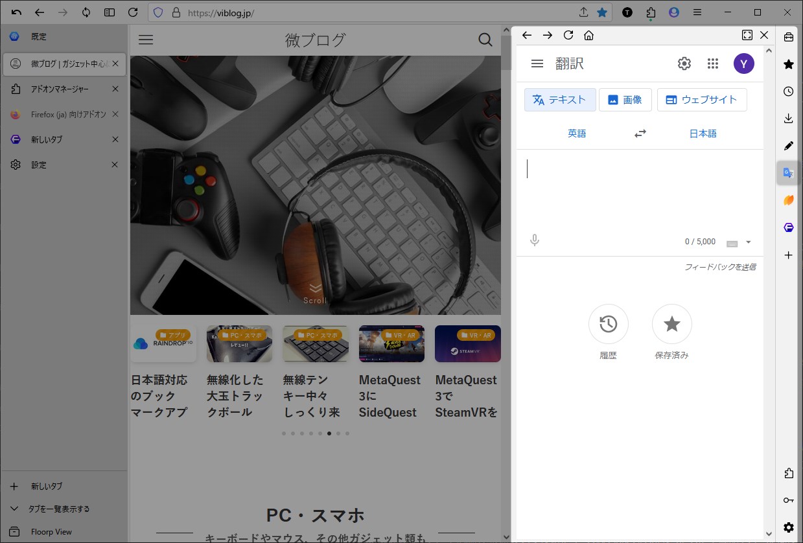Open the 英語 source language selector
The image size is (803, 543).
pos(576,133)
